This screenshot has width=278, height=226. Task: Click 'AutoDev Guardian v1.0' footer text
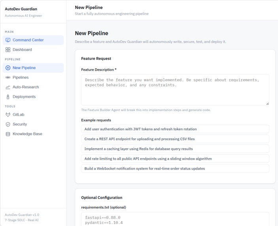coord(22,215)
